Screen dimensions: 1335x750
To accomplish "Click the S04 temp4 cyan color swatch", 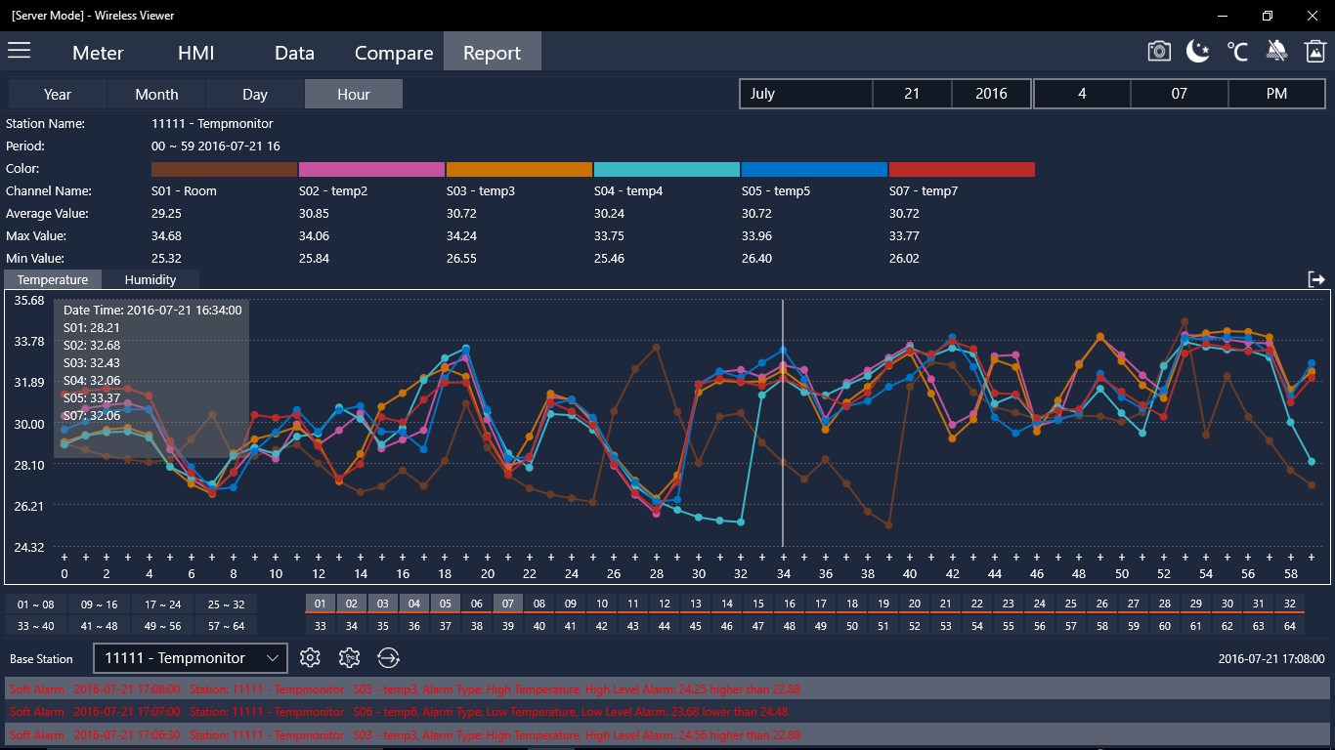I will click(667, 169).
